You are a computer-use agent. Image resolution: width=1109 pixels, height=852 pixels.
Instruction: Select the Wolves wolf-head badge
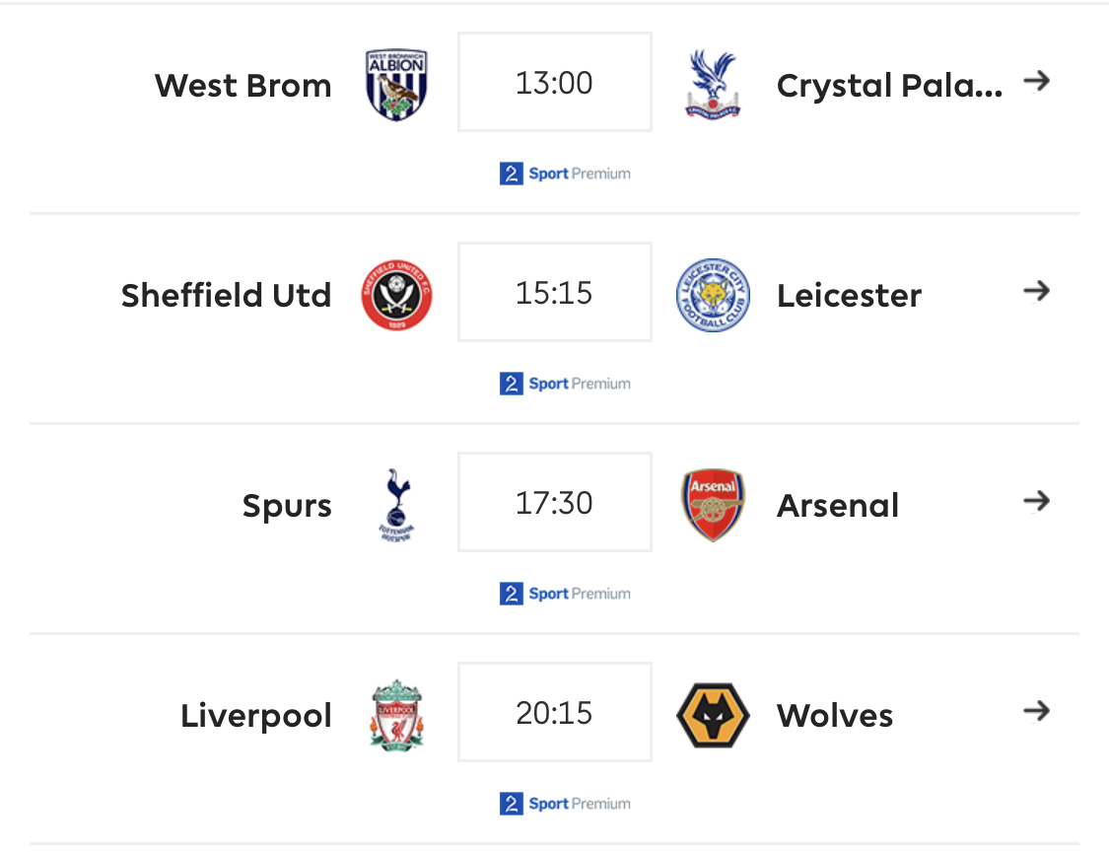713,716
